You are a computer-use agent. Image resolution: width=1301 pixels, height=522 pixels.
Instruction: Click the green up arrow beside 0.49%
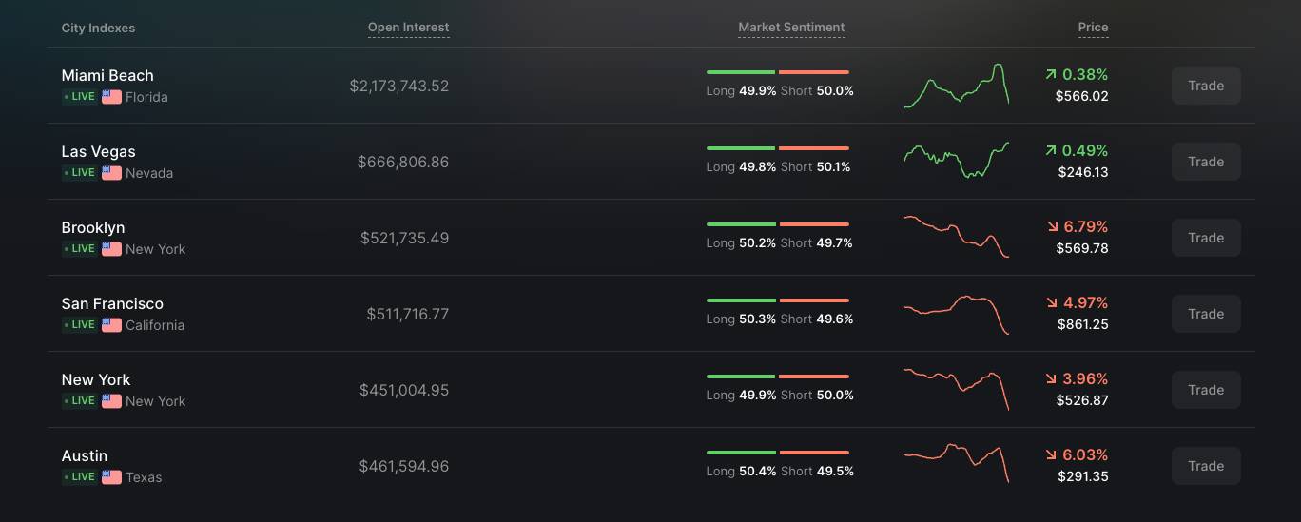pos(1051,150)
